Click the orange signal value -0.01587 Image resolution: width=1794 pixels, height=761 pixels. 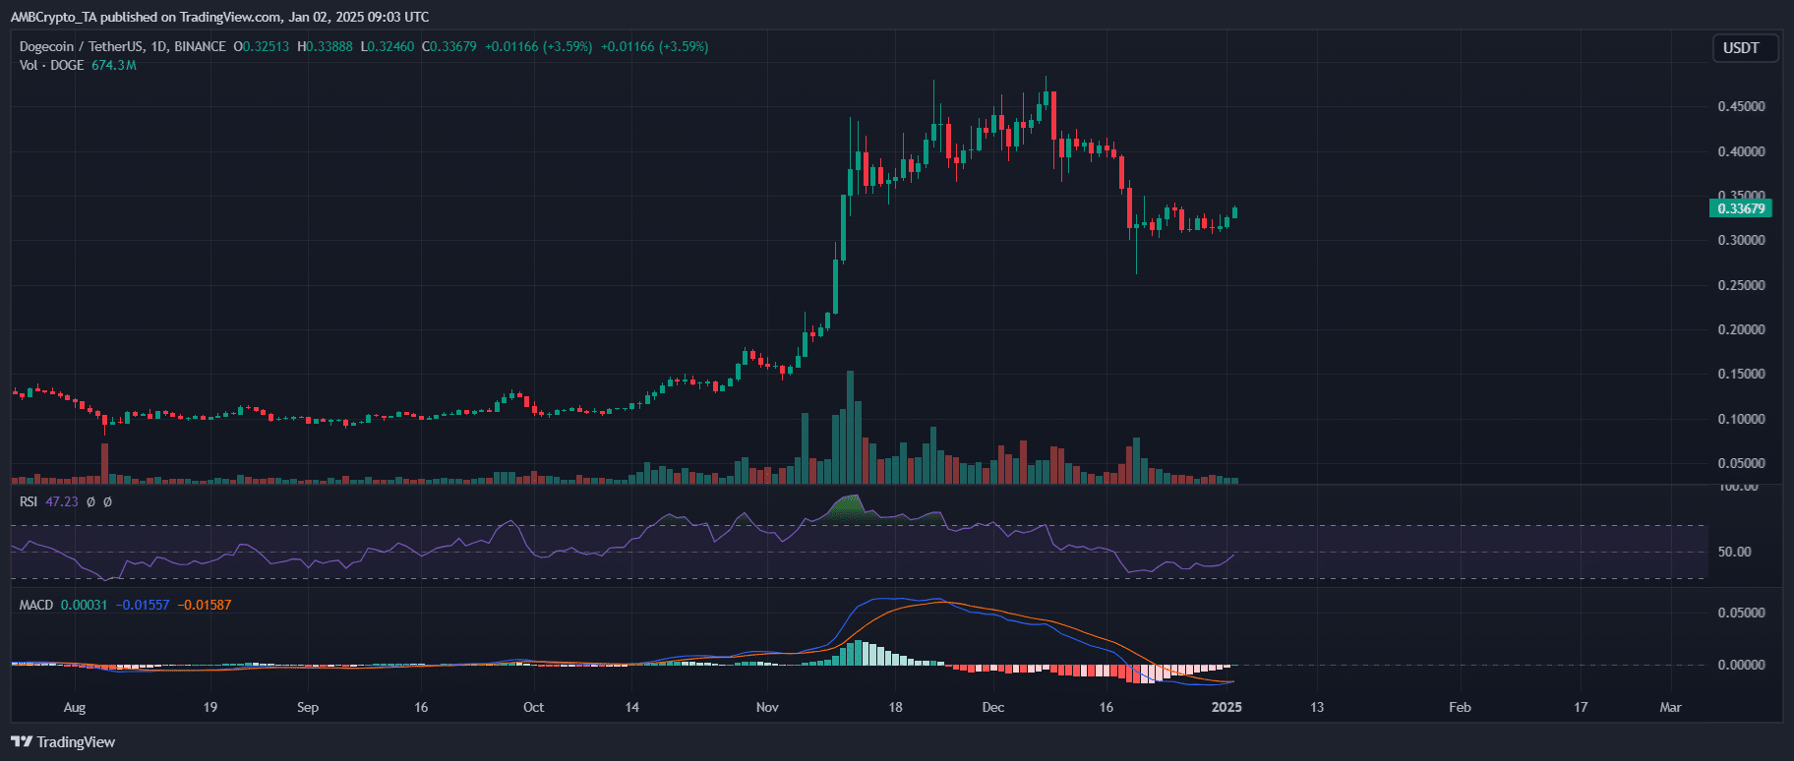(205, 605)
